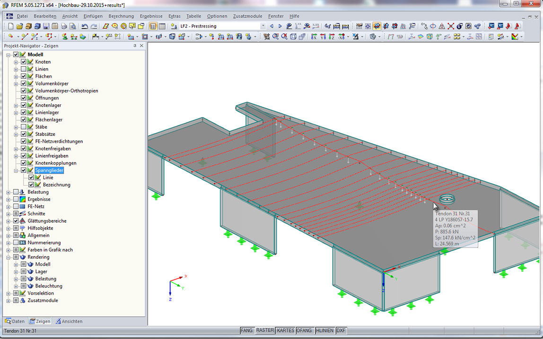Click the view in Z direction icon
The image size is (543, 339).
coord(332,37)
